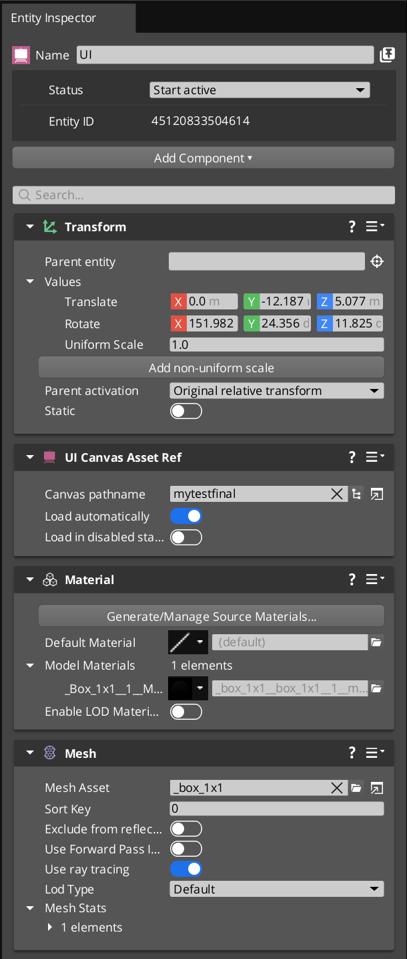Open the Add Component menu

203,158
